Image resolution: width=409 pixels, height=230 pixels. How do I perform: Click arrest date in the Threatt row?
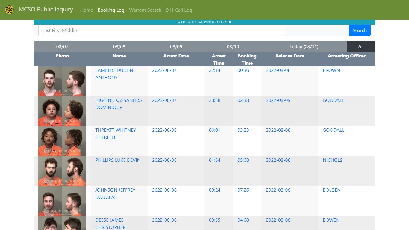click(164, 130)
